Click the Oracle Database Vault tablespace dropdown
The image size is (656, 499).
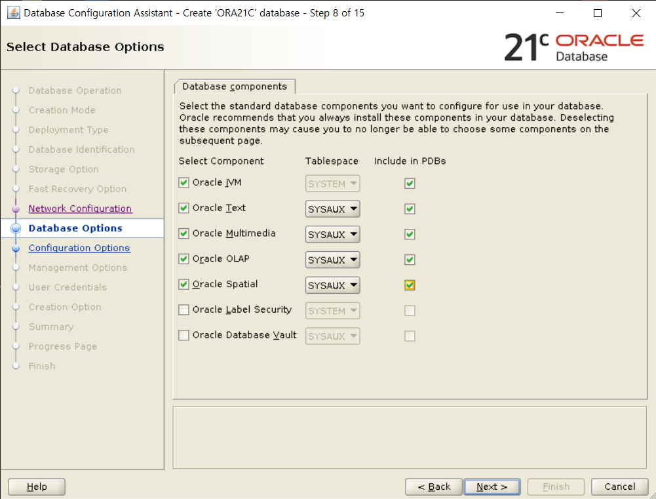click(333, 336)
